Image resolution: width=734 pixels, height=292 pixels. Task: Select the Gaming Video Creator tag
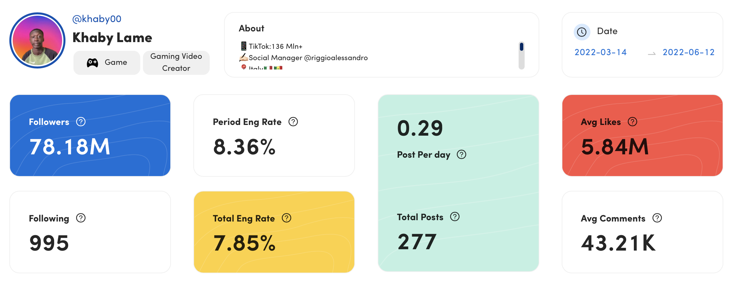tap(176, 62)
